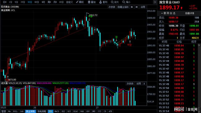
Task: Switch to weekly K (周K) chart
Action: [x=49, y=2]
